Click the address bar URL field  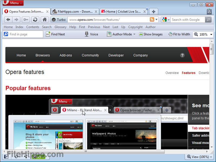[109, 20]
